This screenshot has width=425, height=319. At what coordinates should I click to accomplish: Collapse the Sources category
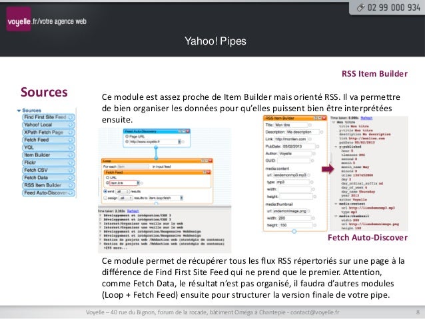pyautogui.click(x=19, y=111)
